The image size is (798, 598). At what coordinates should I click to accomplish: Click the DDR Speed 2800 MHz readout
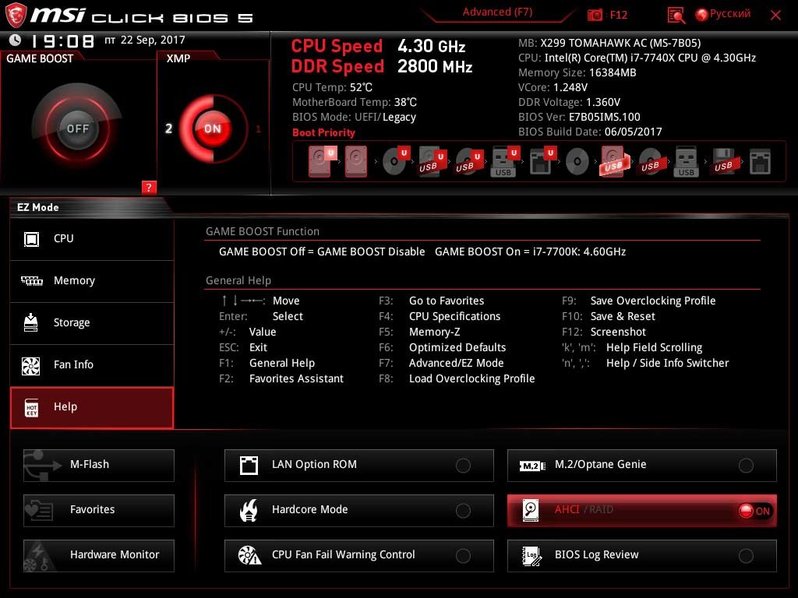pos(382,67)
